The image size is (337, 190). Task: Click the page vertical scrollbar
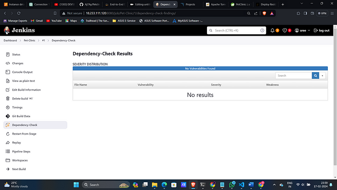pos(335,97)
